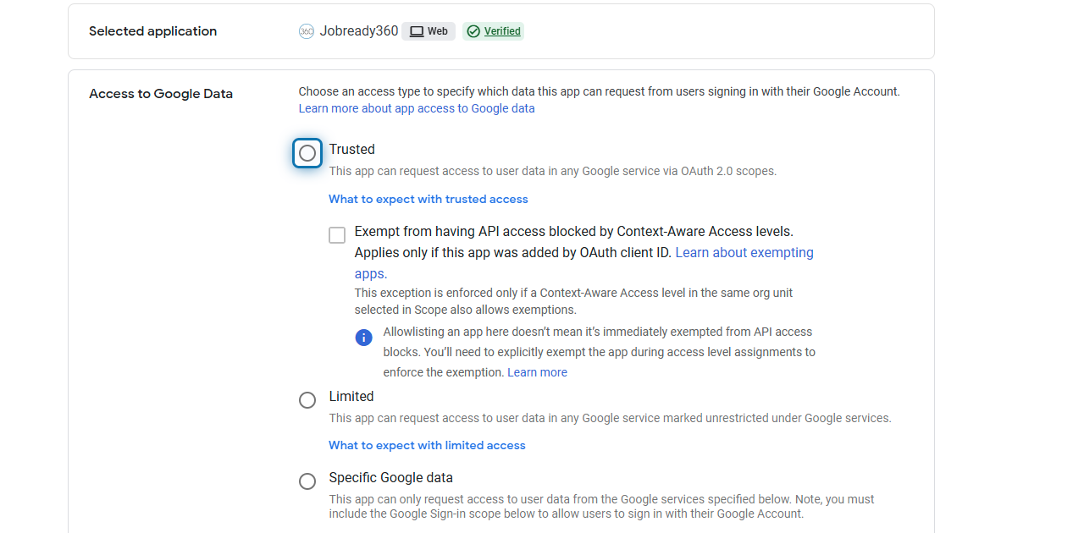Click the green Verified checkmark icon
1084x533 pixels.
point(473,31)
